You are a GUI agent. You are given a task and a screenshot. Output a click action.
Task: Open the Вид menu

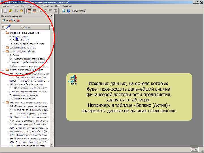23,6
